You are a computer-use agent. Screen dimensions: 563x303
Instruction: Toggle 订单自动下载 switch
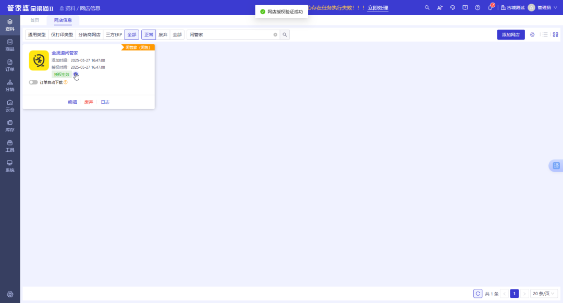tap(33, 82)
